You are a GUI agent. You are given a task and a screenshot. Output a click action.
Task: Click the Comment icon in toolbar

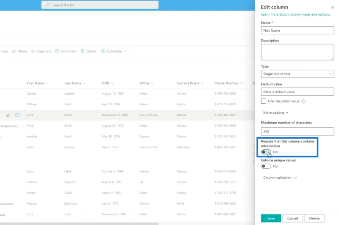(57, 51)
